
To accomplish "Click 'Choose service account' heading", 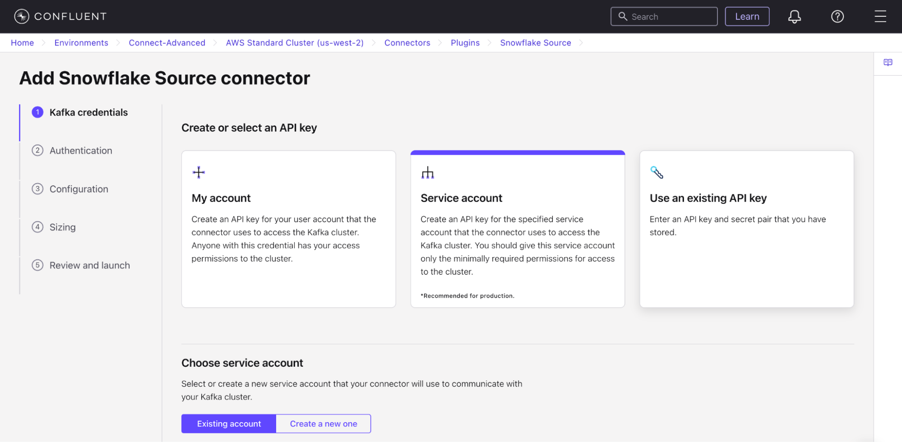I will 242,363.
